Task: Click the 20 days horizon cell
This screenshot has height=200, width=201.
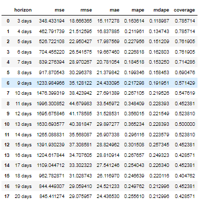Action: pyautogui.click(x=23, y=196)
